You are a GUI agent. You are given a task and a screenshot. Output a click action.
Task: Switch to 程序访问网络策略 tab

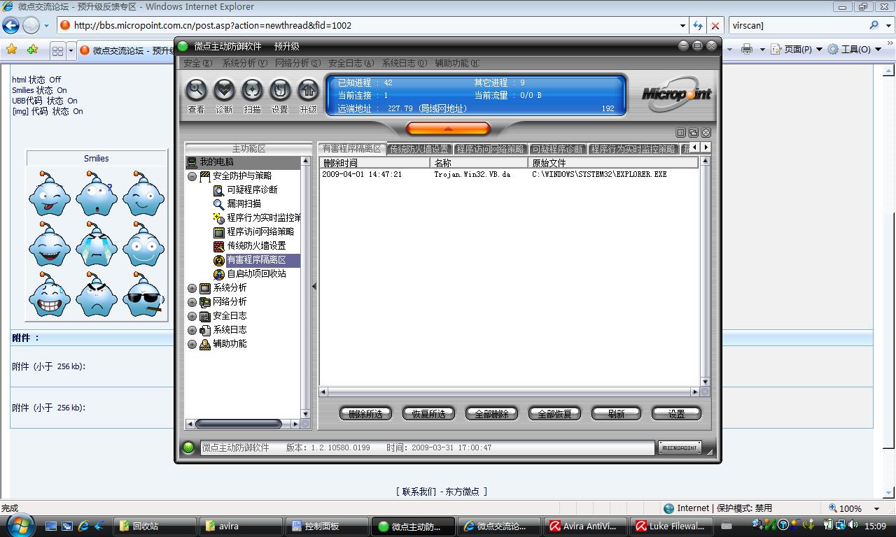pos(490,149)
